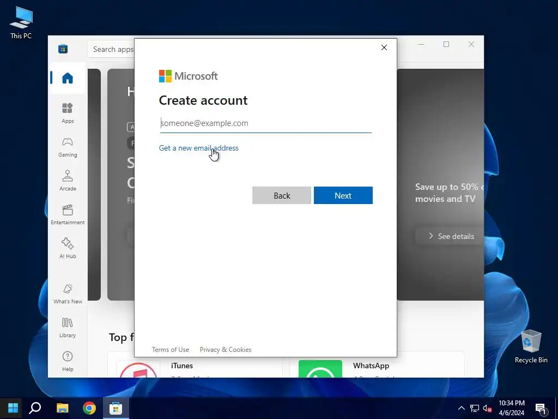Click the Microsoft Store taskbar icon
Screen dimensions: 558x419
(116, 408)
